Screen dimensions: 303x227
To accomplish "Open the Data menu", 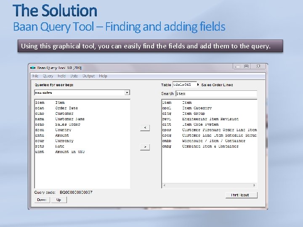I will click(74, 76).
